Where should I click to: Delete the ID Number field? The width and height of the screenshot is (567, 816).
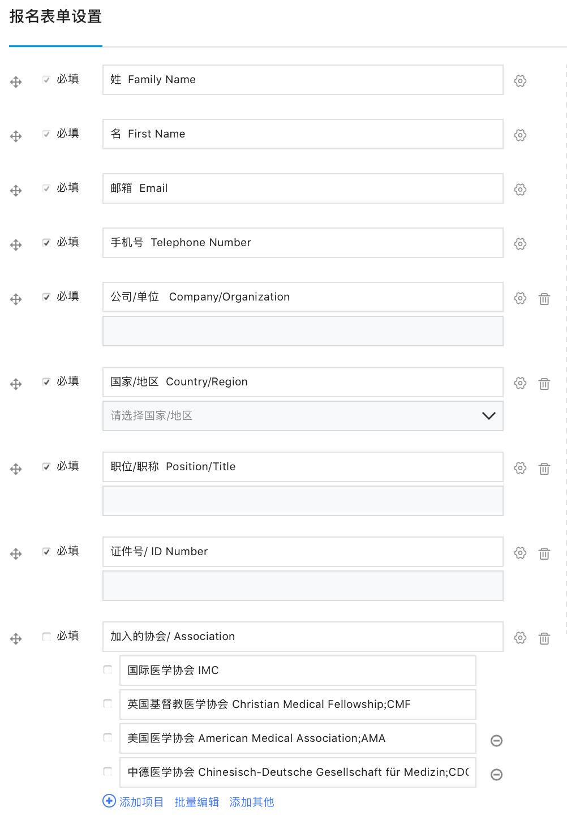tap(544, 553)
